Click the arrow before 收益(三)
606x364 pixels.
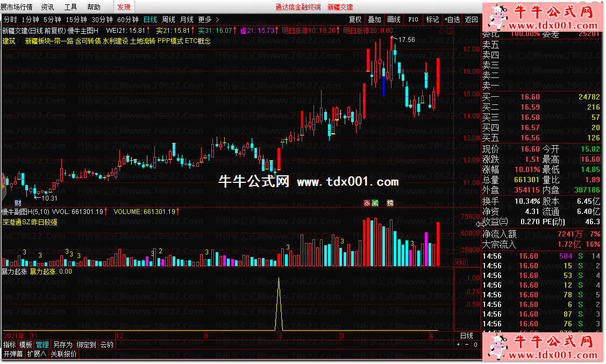click(x=479, y=223)
